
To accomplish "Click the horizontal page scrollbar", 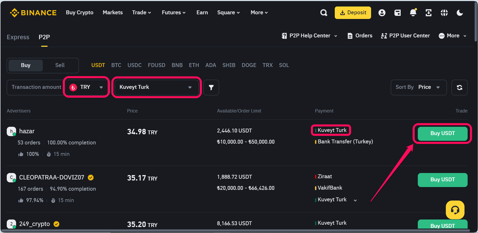I will pyautogui.click(x=236, y=230).
